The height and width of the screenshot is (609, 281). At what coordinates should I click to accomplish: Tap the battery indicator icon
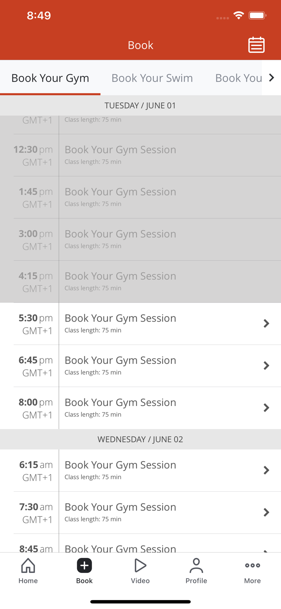pyautogui.click(x=258, y=15)
